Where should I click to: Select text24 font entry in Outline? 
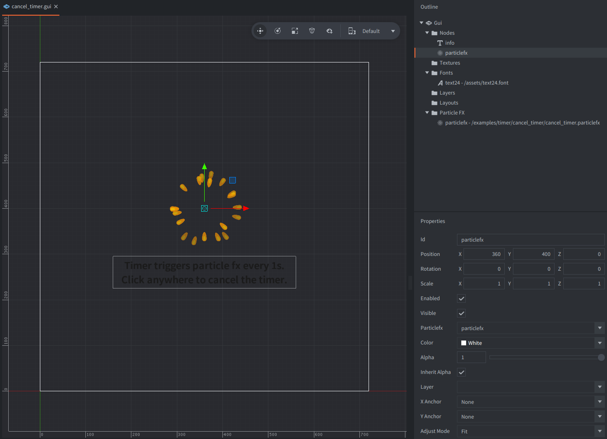[x=476, y=83]
